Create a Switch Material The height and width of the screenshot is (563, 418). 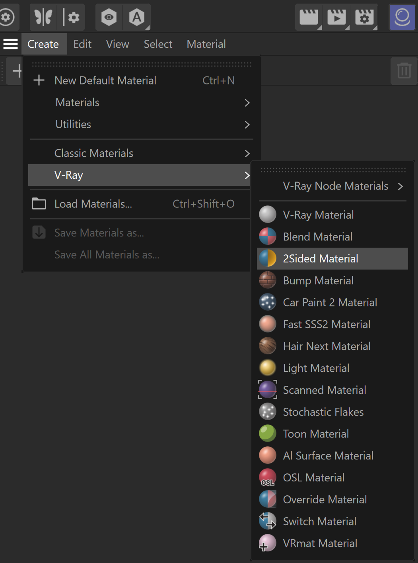[332, 522]
